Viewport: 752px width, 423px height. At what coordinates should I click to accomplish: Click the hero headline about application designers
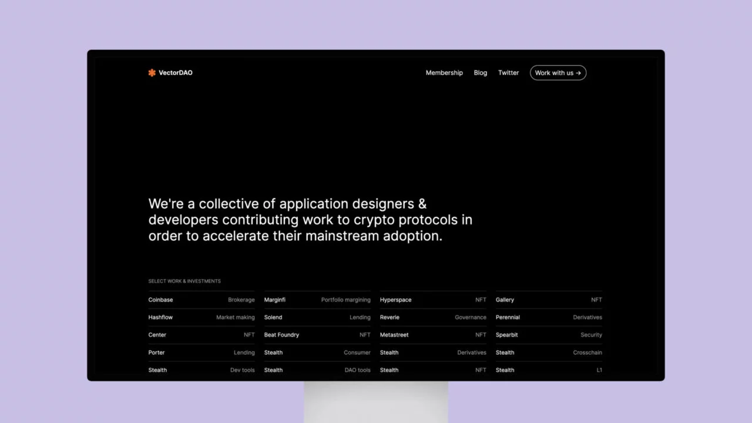[310, 220]
